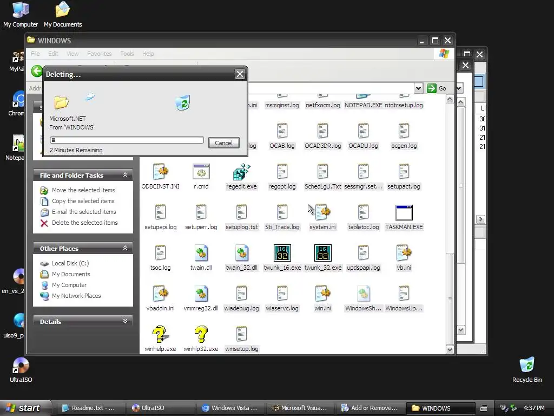The height and width of the screenshot is (416, 554).
Task: Click the file list scroll-down arrow
Action: 450,349
